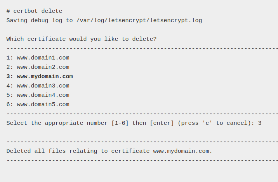278x182 pixels.
Task: Click the final dashed separator at the bottom
Action: click(x=142, y=161)
